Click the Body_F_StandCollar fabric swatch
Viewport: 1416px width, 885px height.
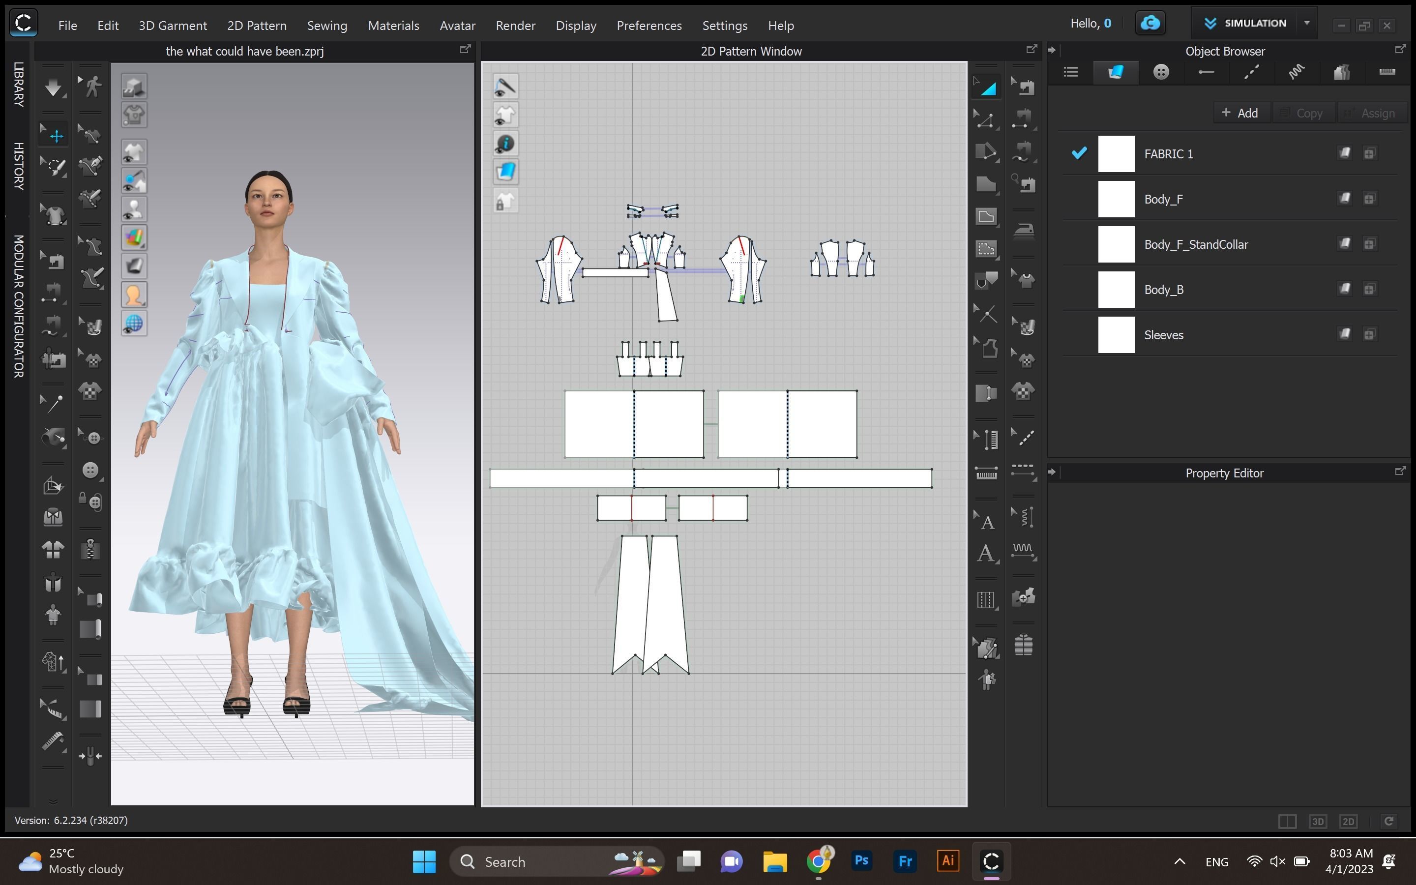coord(1116,244)
